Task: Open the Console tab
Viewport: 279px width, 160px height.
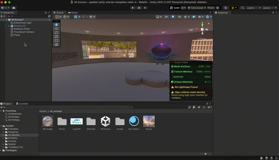Action: 22,104
